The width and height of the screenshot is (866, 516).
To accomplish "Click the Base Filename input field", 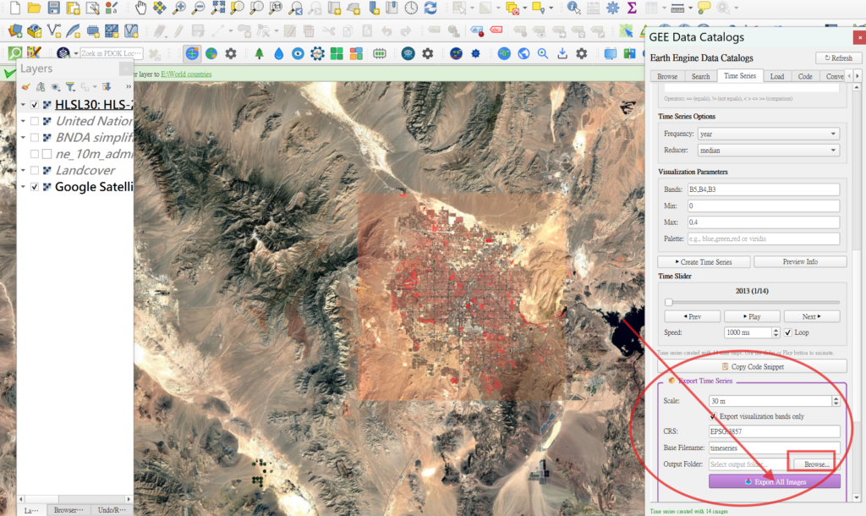I will 774,447.
